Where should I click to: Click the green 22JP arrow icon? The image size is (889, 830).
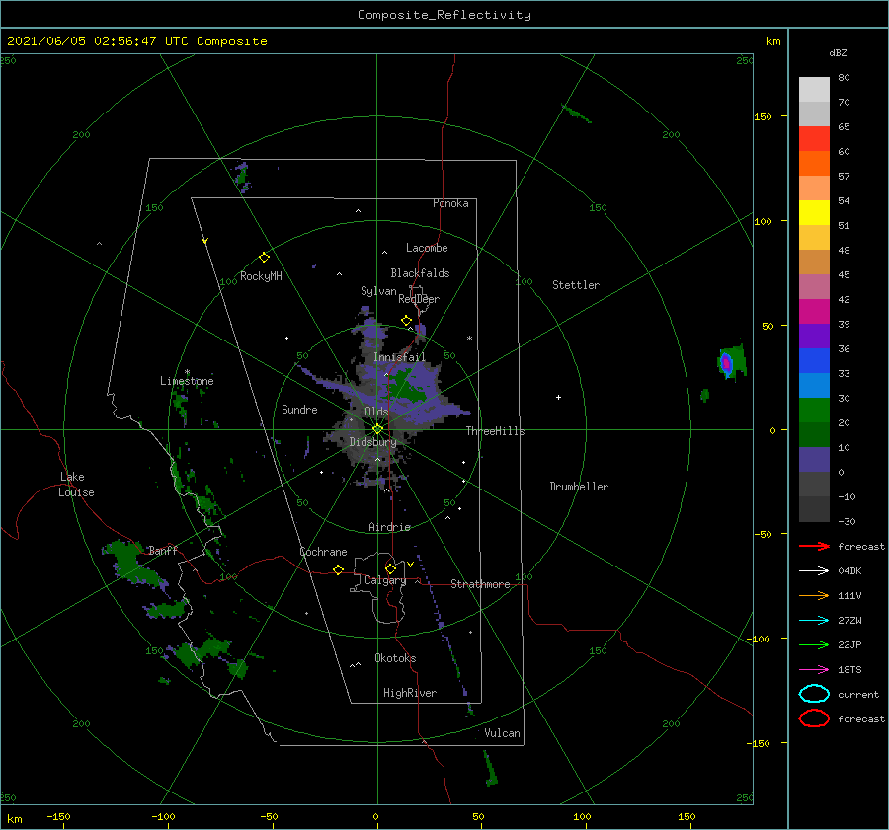tap(814, 644)
